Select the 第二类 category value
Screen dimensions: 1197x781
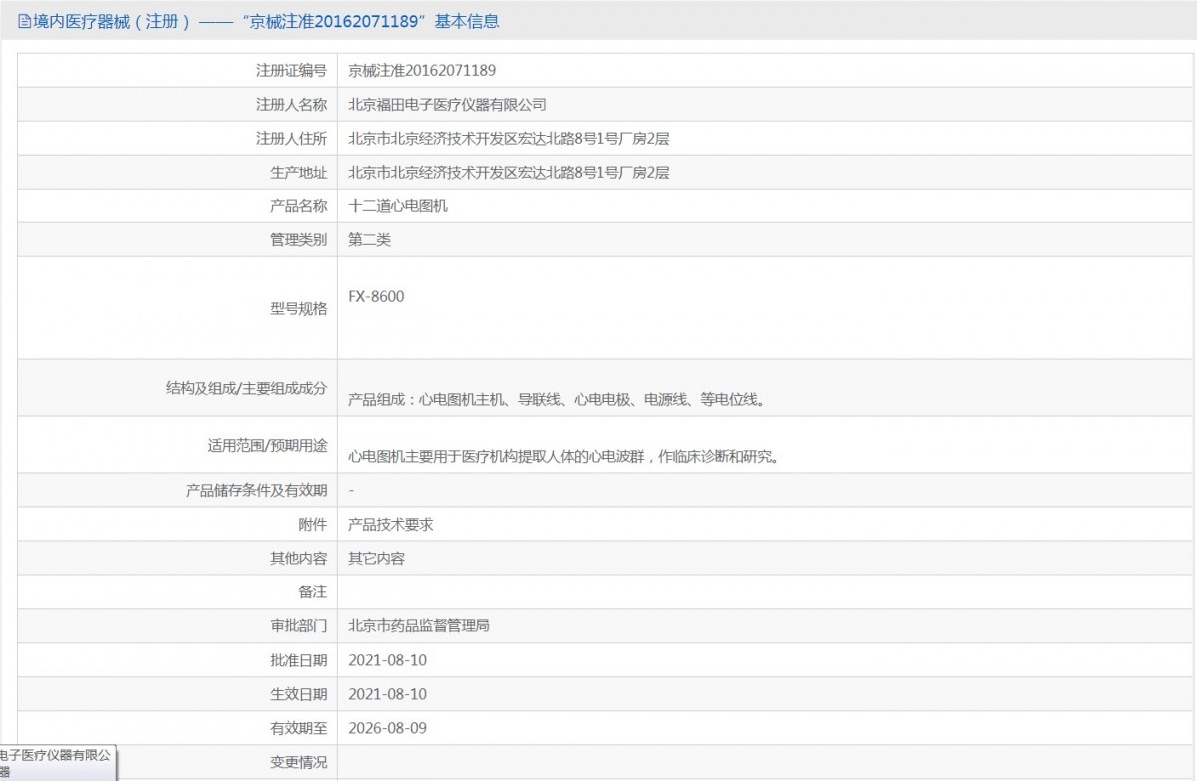click(x=369, y=240)
